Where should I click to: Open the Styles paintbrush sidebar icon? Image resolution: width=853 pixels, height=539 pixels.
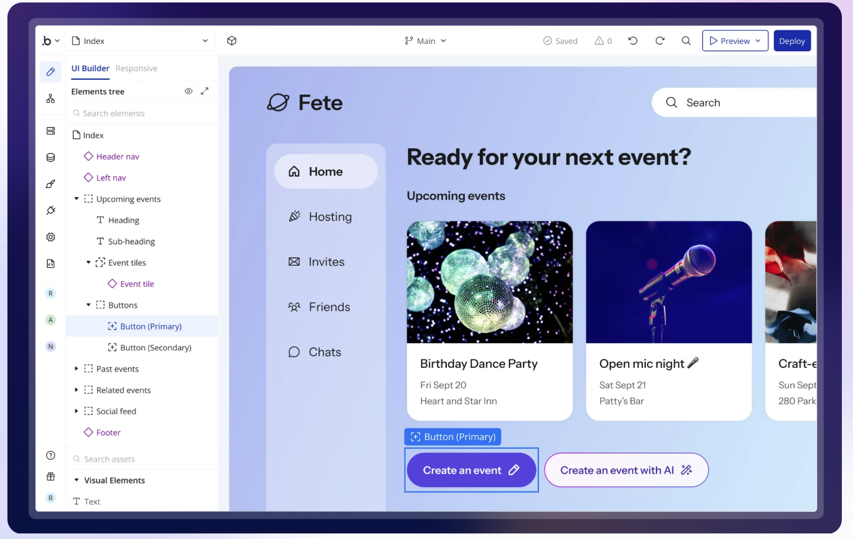point(51,184)
